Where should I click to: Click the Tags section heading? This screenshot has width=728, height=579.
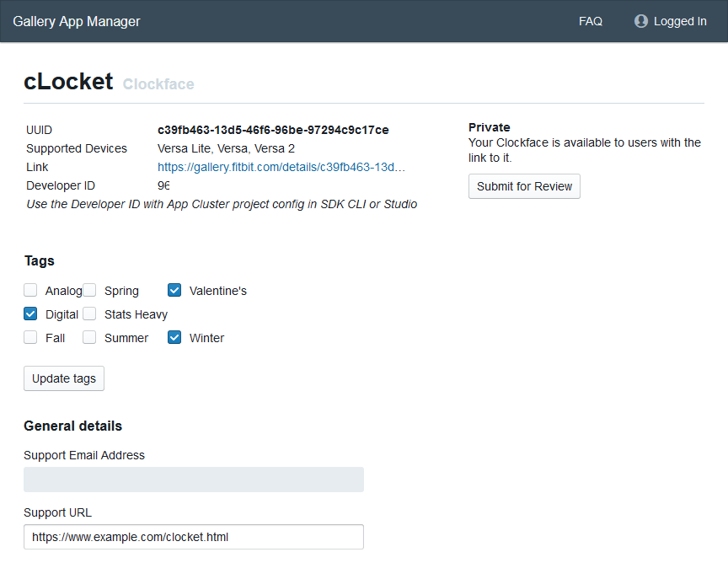click(x=40, y=261)
